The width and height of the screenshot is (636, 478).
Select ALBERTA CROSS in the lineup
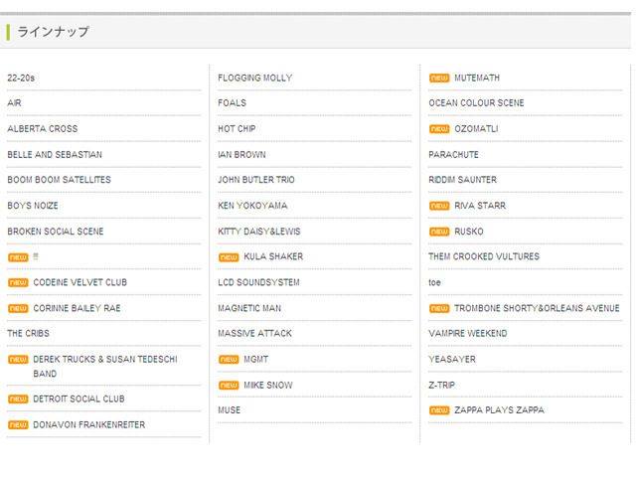43,128
